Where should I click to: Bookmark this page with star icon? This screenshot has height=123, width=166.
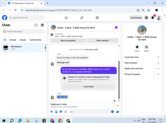pos(148,10)
